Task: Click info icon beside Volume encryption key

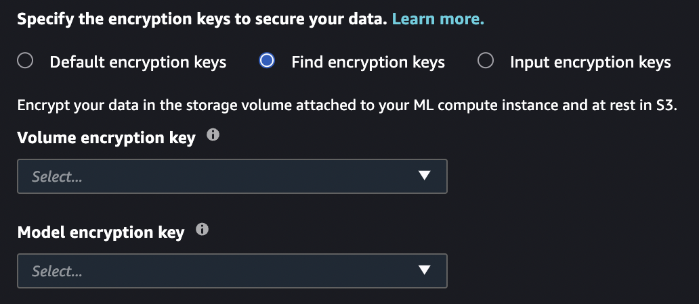Action: point(213,136)
